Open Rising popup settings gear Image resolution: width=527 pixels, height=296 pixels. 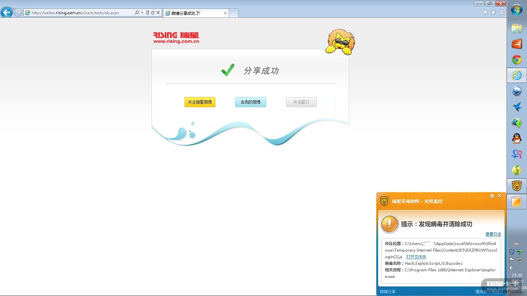[x=492, y=196]
